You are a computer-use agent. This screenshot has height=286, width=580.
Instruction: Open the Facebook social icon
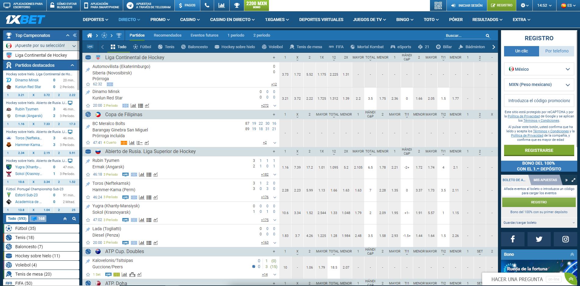513,239
